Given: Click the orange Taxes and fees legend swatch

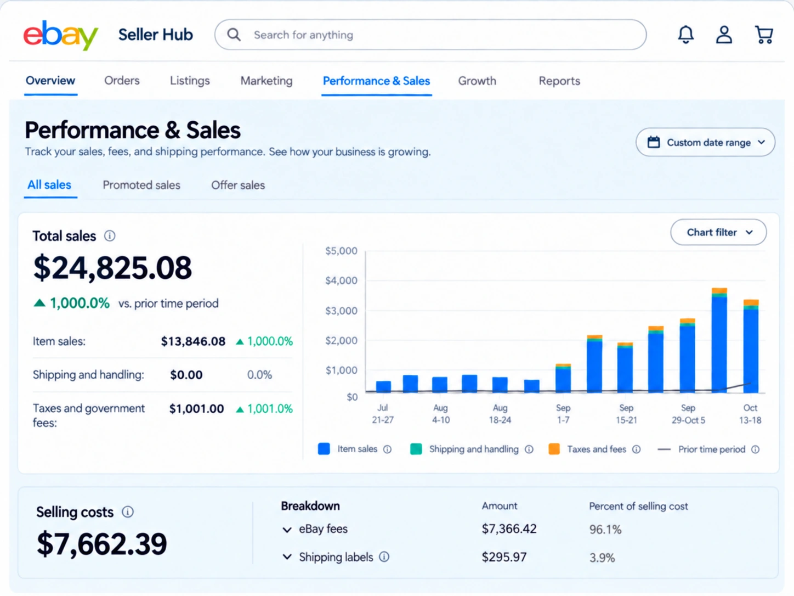Looking at the screenshot, I should [x=554, y=449].
